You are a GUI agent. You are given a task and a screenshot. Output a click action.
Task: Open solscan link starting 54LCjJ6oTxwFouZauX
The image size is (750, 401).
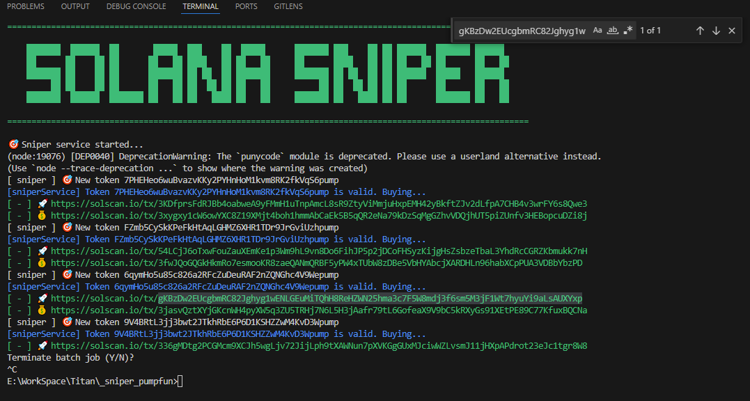pos(319,251)
